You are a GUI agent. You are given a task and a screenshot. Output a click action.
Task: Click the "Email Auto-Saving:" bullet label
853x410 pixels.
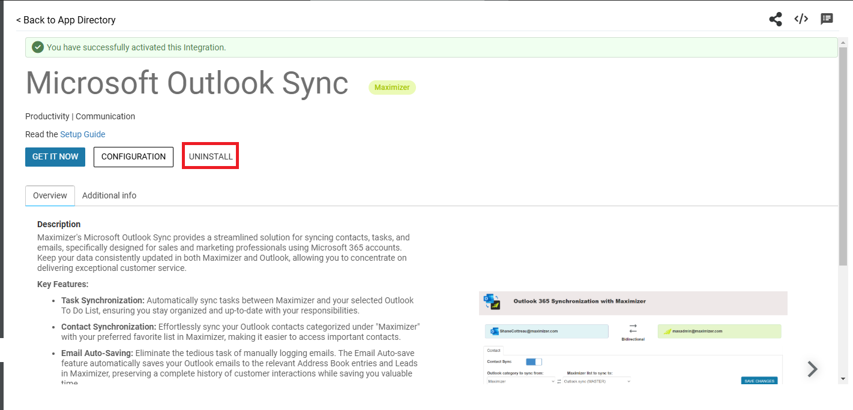[97, 353]
